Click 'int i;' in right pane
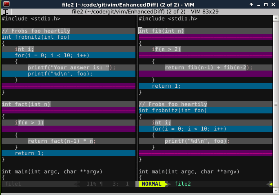279x195 pixels. 162,123
